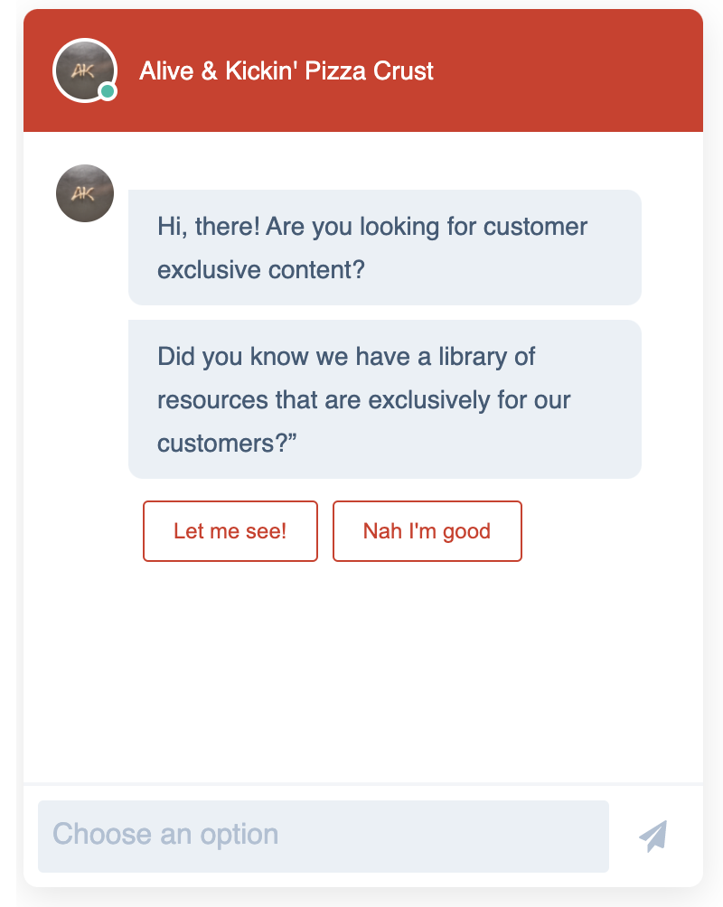Image resolution: width=723 pixels, height=907 pixels.
Task: Select 'Let me see!' to view resources
Action: [230, 531]
